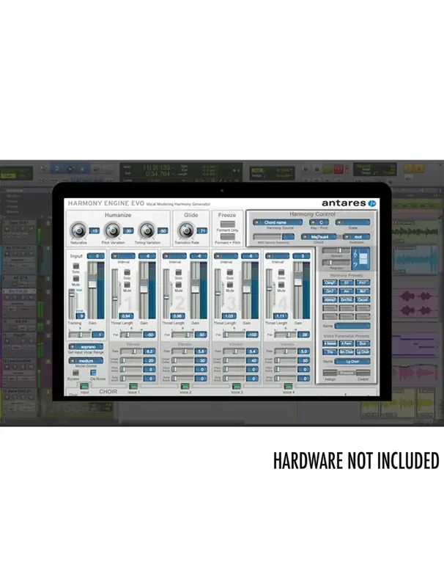Click the Spread slider in Harmony Control

click(336, 250)
